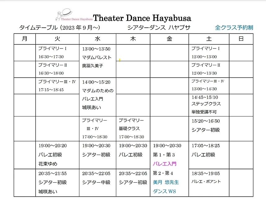Open the 全クラス予約制 reservation link
Image resolution: width=266 pixels, height=205 pixels.
point(234,27)
